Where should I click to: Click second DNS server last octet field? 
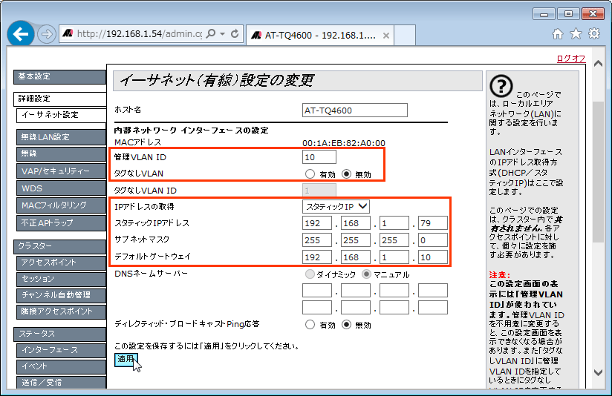click(433, 308)
